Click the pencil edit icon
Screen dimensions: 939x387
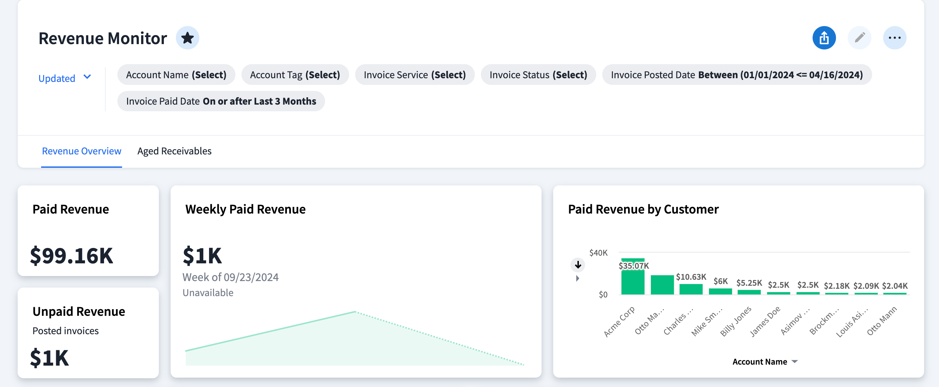tap(859, 38)
